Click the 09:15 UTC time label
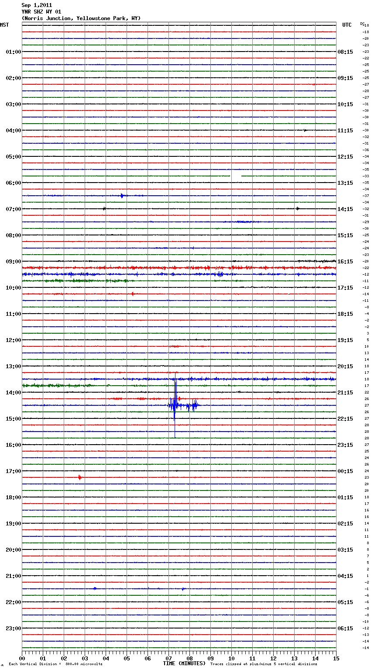371x670 pixels. click(345, 78)
